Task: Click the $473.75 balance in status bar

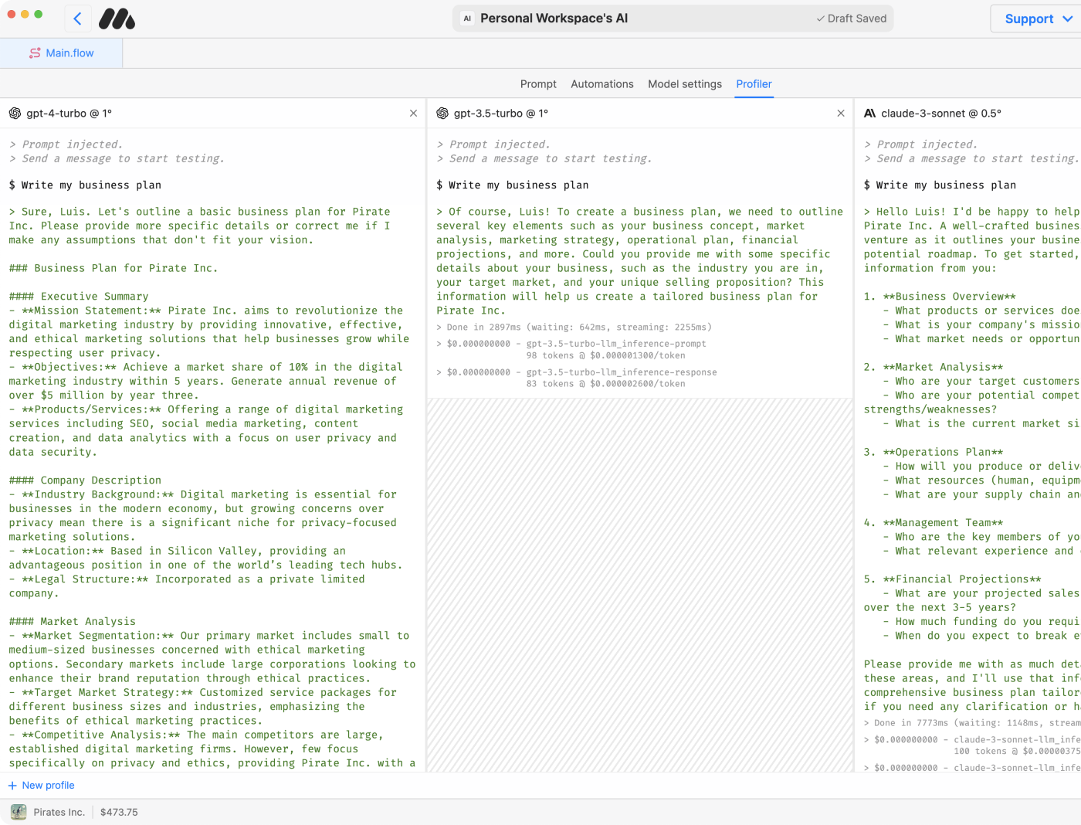Action: 119,812
